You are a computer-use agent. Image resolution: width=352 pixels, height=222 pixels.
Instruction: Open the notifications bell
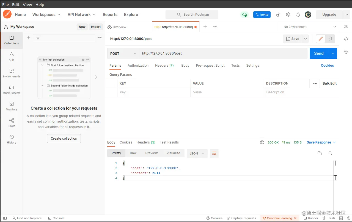298,15
